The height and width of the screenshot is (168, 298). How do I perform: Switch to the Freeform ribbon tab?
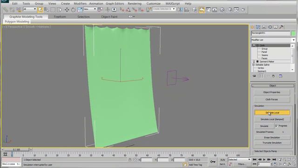point(60,17)
